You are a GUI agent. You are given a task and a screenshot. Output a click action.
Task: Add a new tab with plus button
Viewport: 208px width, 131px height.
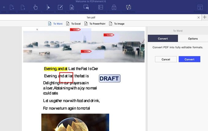[205, 17]
